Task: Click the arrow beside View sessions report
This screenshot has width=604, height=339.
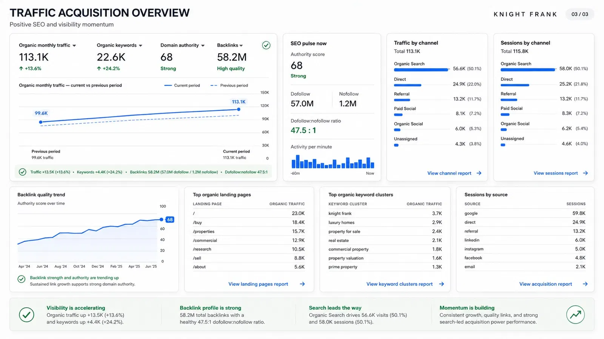Action: (x=586, y=173)
